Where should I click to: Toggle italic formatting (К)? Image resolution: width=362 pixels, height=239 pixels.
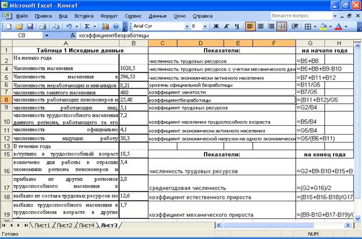(x=227, y=27)
